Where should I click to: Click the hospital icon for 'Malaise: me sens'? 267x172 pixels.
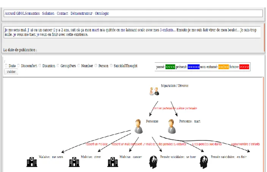tap(32, 162)
